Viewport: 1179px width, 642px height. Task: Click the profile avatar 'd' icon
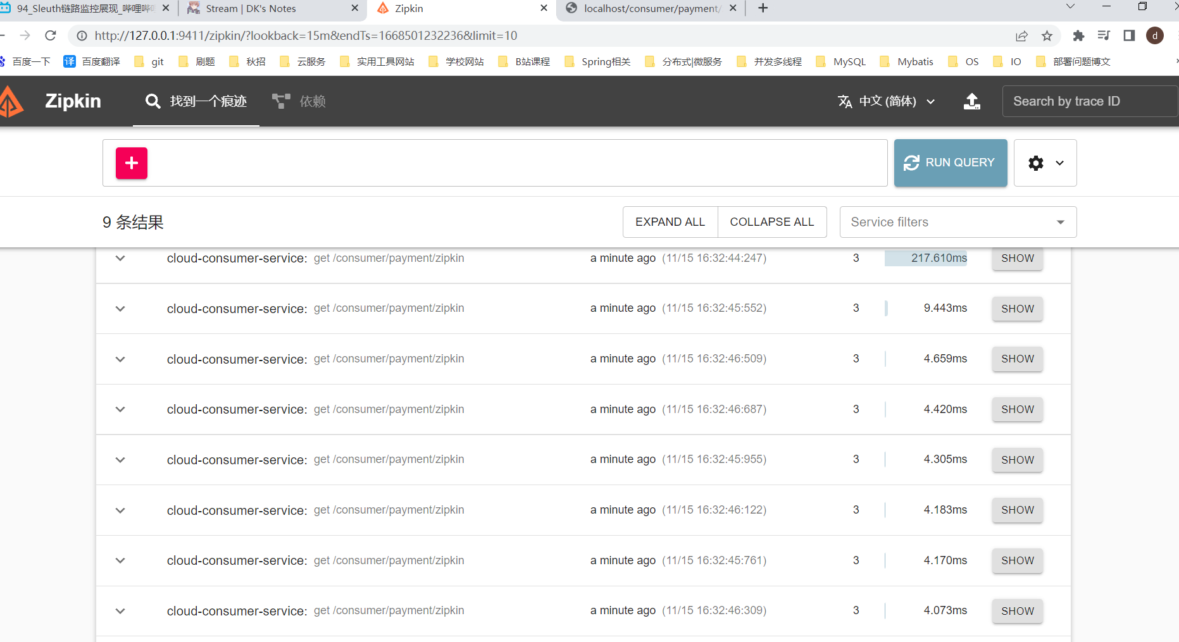click(1155, 35)
